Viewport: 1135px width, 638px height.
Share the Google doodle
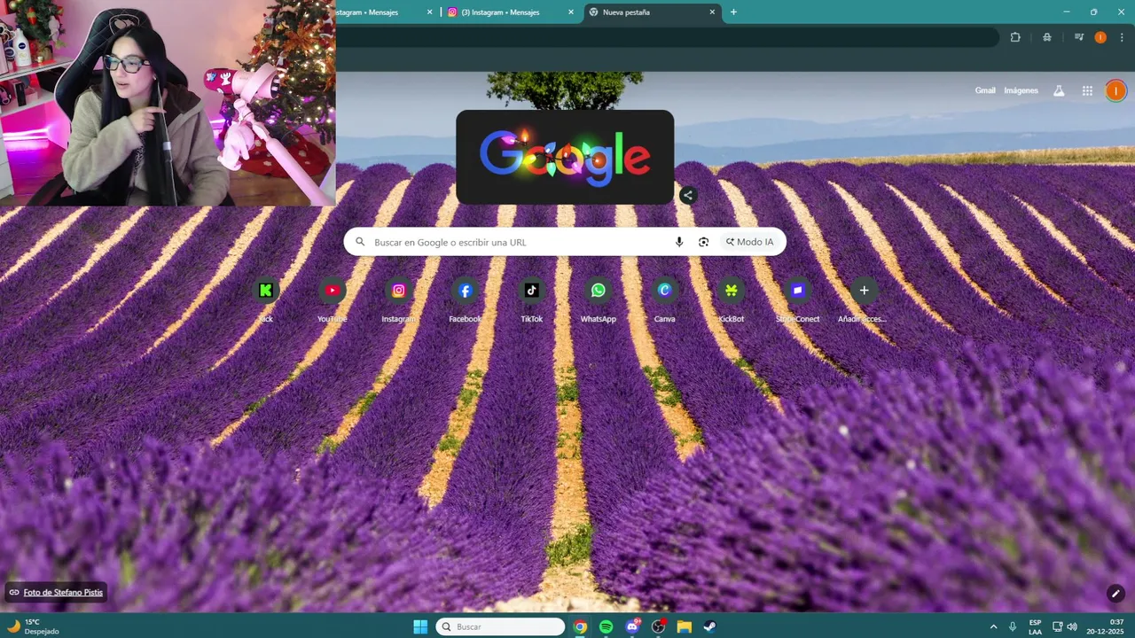(688, 195)
